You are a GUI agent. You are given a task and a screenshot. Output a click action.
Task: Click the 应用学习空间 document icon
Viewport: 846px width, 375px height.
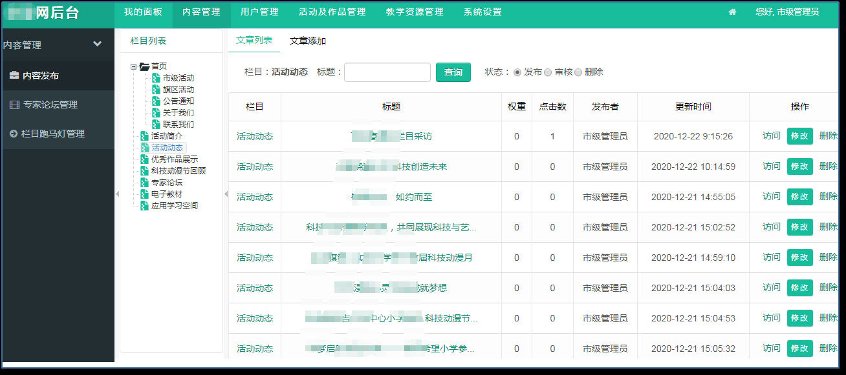(144, 204)
